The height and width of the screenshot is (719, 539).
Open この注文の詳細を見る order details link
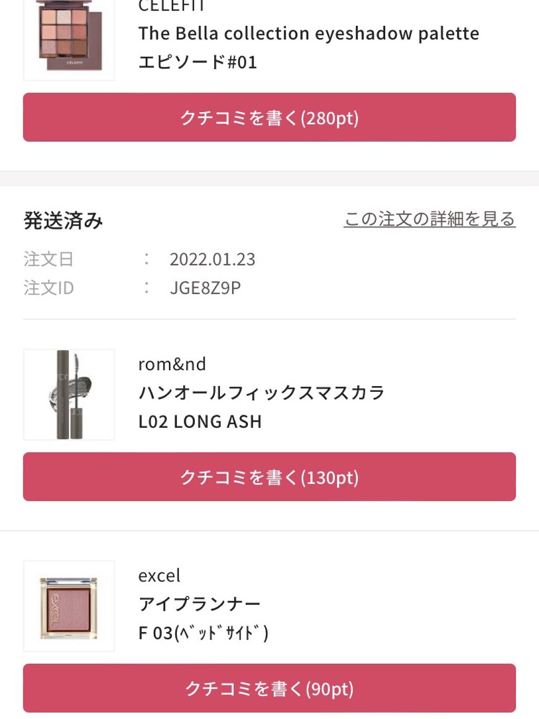pyautogui.click(x=429, y=219)
